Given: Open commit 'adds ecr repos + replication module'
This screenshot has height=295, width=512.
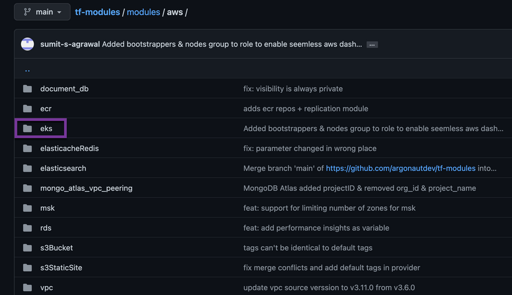Looking at the screenshot, I should pos(305,109).
